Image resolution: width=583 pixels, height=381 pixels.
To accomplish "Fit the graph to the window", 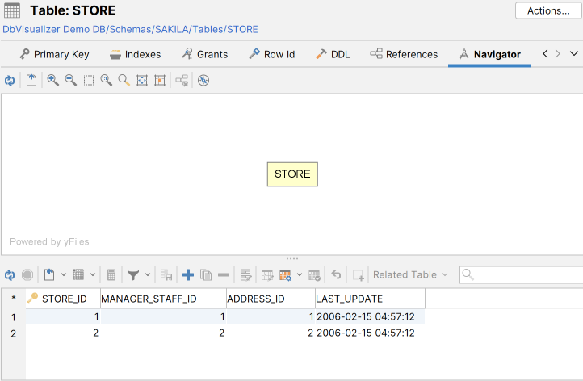I will point(142,80).
